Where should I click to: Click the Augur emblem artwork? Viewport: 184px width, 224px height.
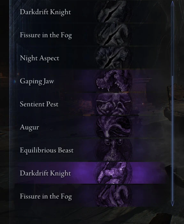click(113, 127)
